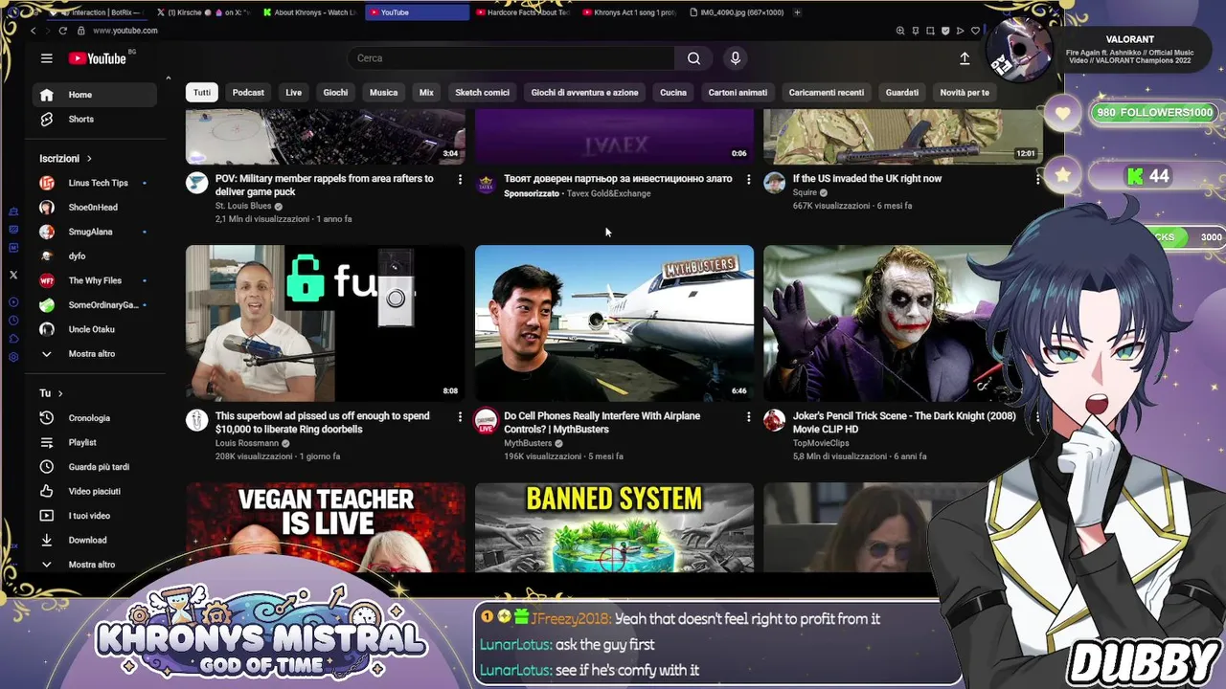
Task: Open The Why Files subscription
Action: [94, 280]
